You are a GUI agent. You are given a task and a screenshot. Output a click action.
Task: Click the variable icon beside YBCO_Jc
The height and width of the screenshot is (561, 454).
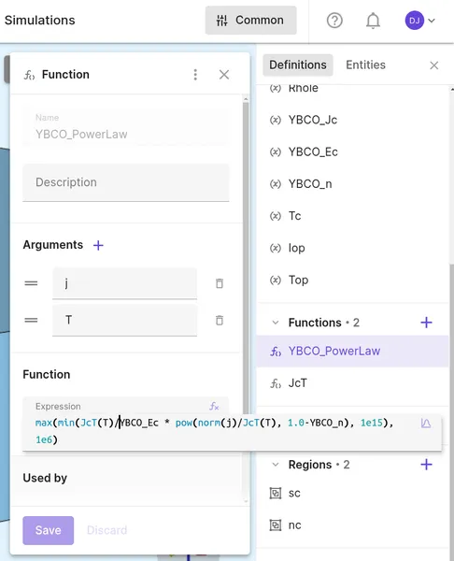[276, 120]
